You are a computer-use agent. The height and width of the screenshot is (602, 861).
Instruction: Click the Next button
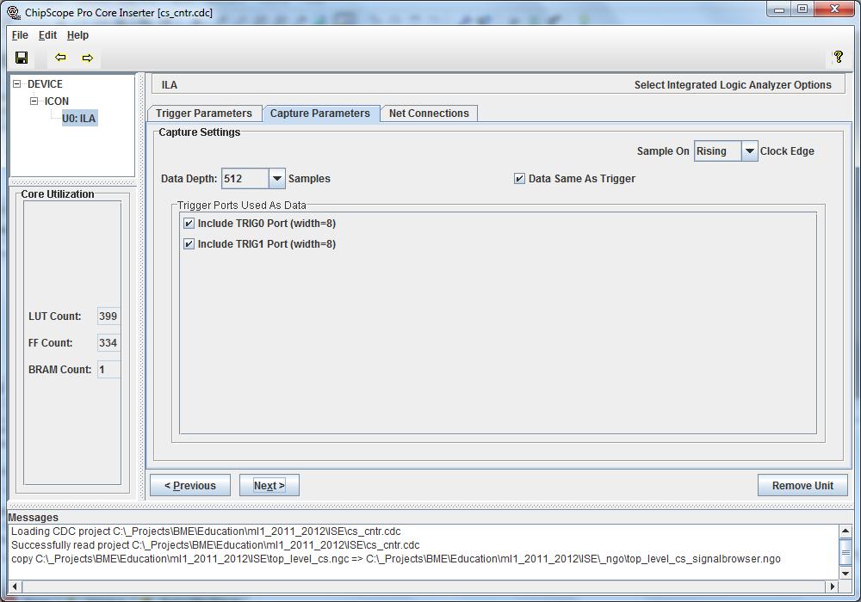pos(269,485)
